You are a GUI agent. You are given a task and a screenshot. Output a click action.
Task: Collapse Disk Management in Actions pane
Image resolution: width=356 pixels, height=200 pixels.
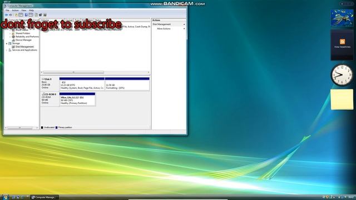pyautogui.click(x=184, y=24)
